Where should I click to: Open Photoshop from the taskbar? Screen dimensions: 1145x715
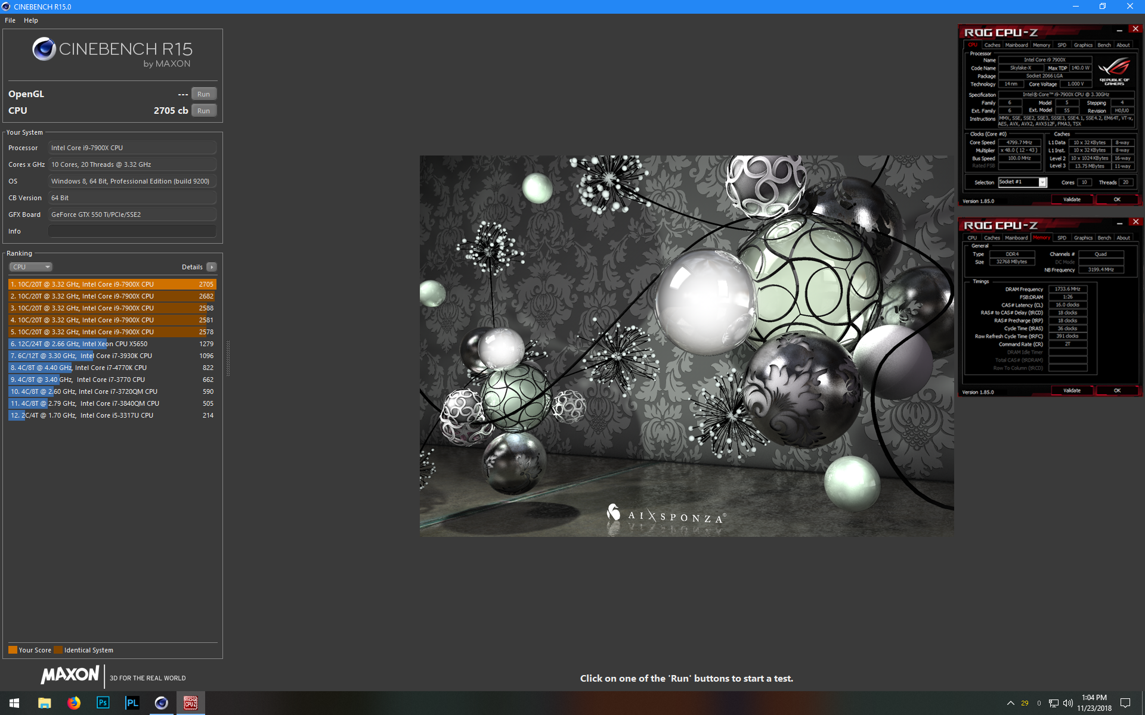pos(103,703)
